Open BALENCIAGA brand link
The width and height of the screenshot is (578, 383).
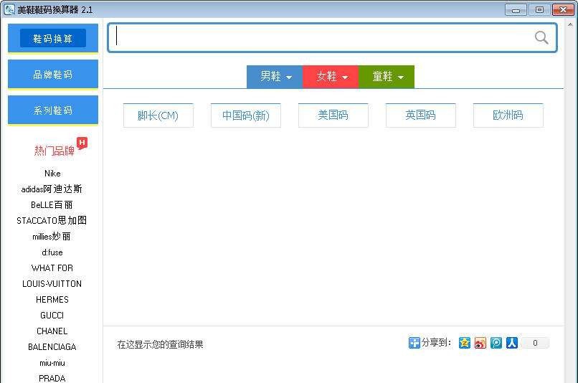point(52,347)
